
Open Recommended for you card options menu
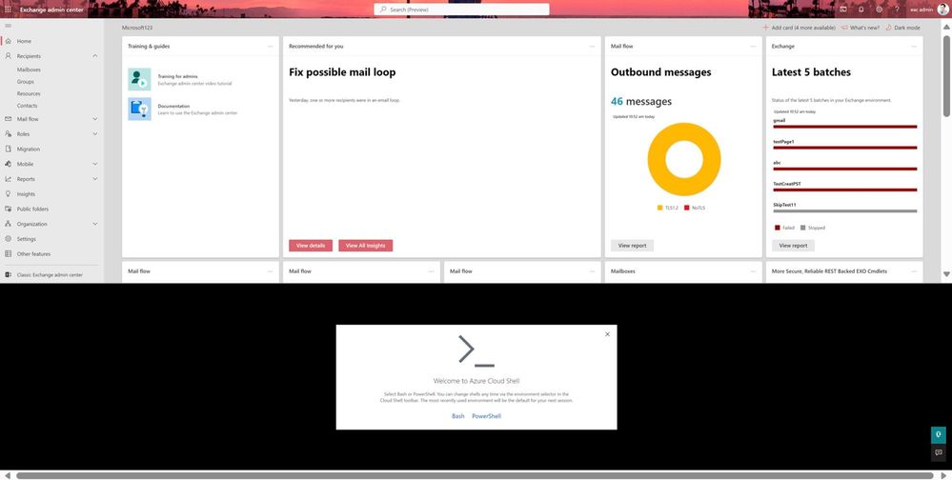tap(592, 46)
